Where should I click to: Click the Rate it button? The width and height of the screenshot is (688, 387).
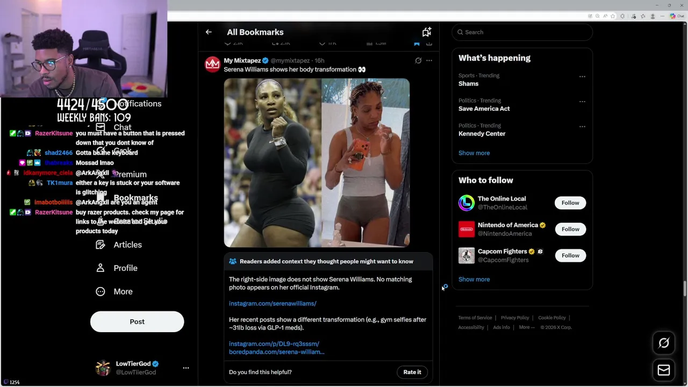pos(412,372)
